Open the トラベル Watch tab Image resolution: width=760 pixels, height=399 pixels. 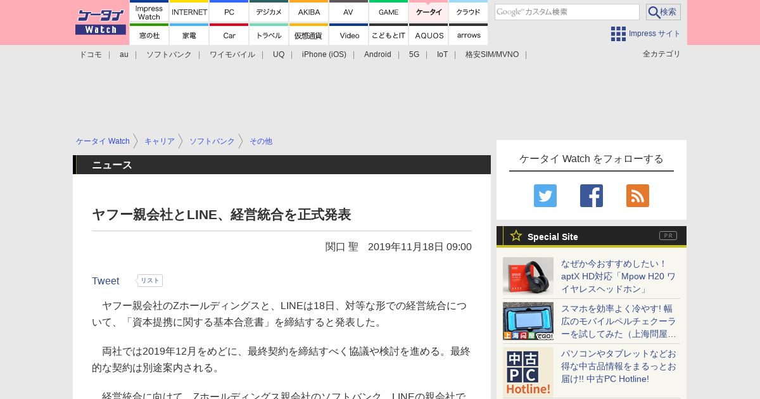[x=269, y=35]
